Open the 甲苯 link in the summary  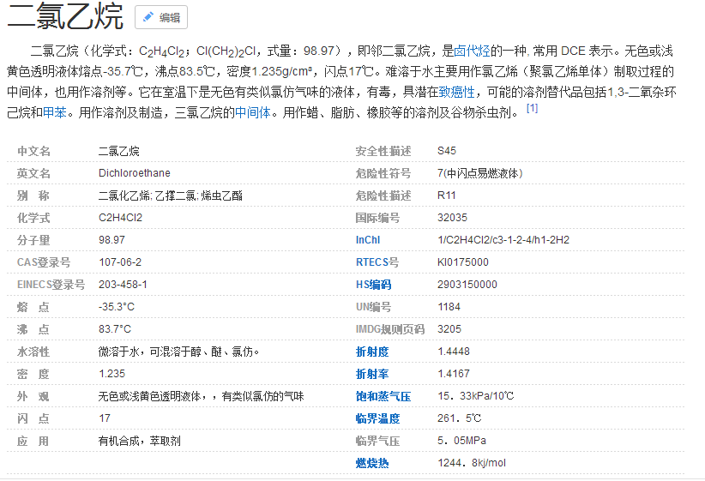pos(55,112)
